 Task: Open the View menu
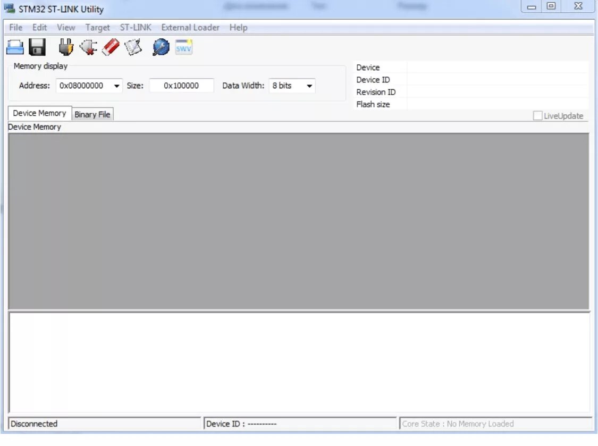click(66, 28)
